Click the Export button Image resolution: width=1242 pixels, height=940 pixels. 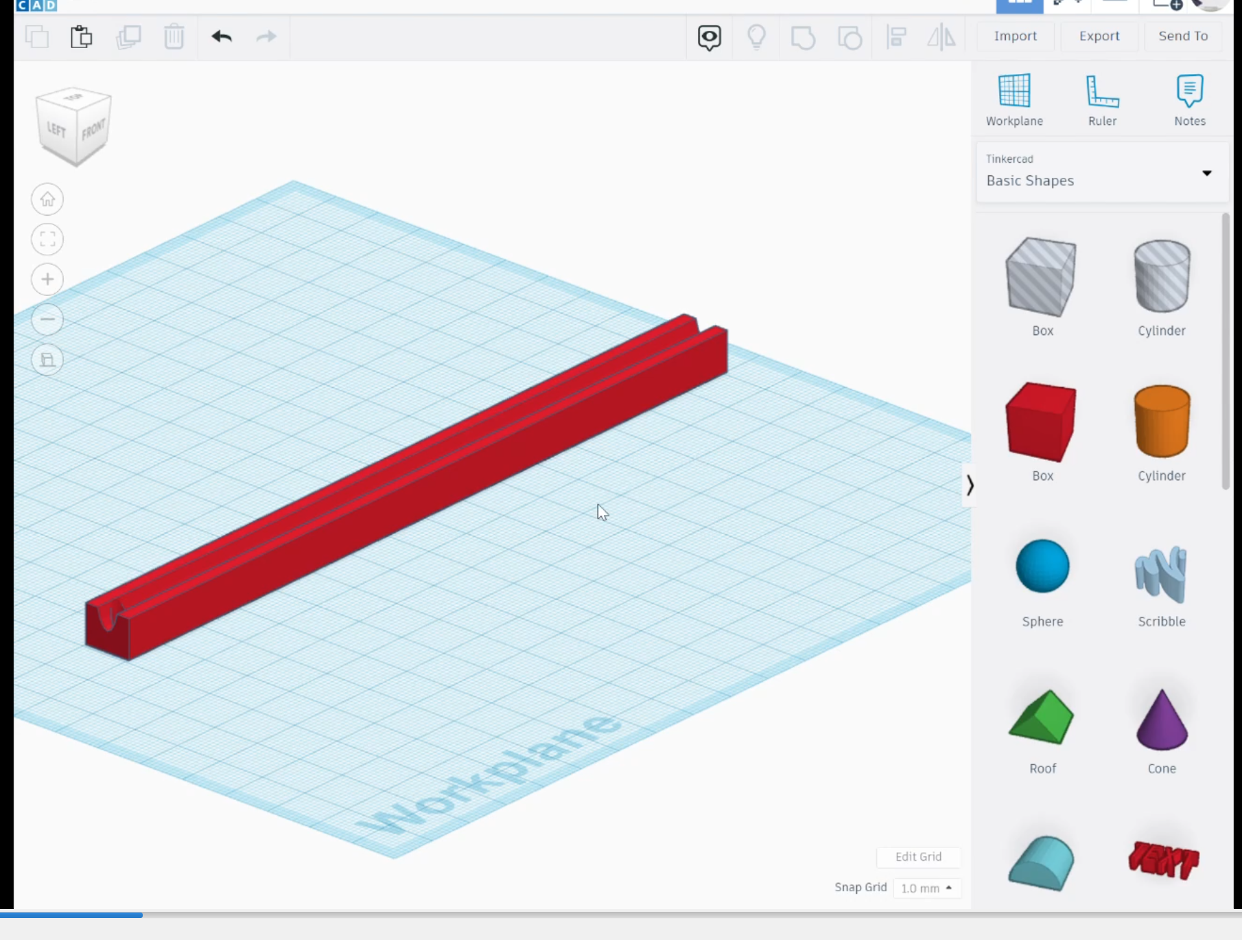[x=1099, y=36]
